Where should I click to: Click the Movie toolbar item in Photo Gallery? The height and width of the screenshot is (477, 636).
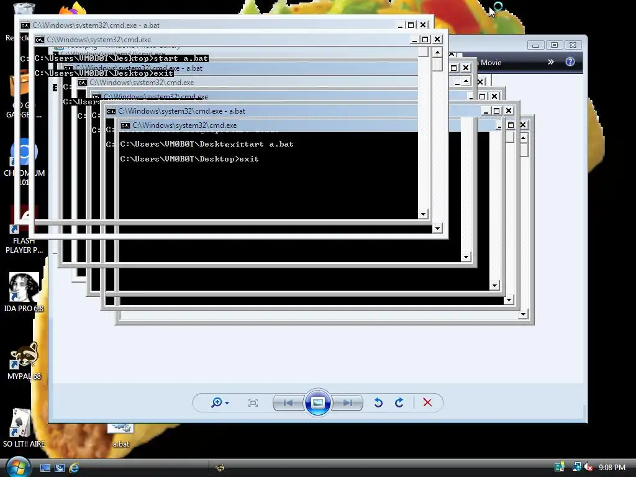pyautogui.click(x=491, y=63)
